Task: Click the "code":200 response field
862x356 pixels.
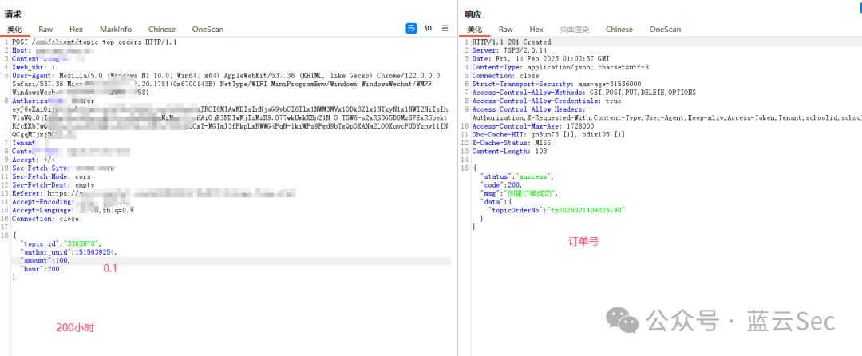Action: (500, 185)
